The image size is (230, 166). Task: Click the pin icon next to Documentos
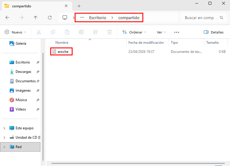[x=38, y=81]
